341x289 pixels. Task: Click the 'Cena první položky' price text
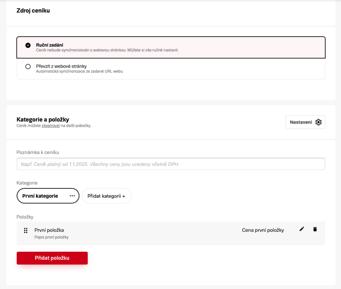tap(263, 230)
